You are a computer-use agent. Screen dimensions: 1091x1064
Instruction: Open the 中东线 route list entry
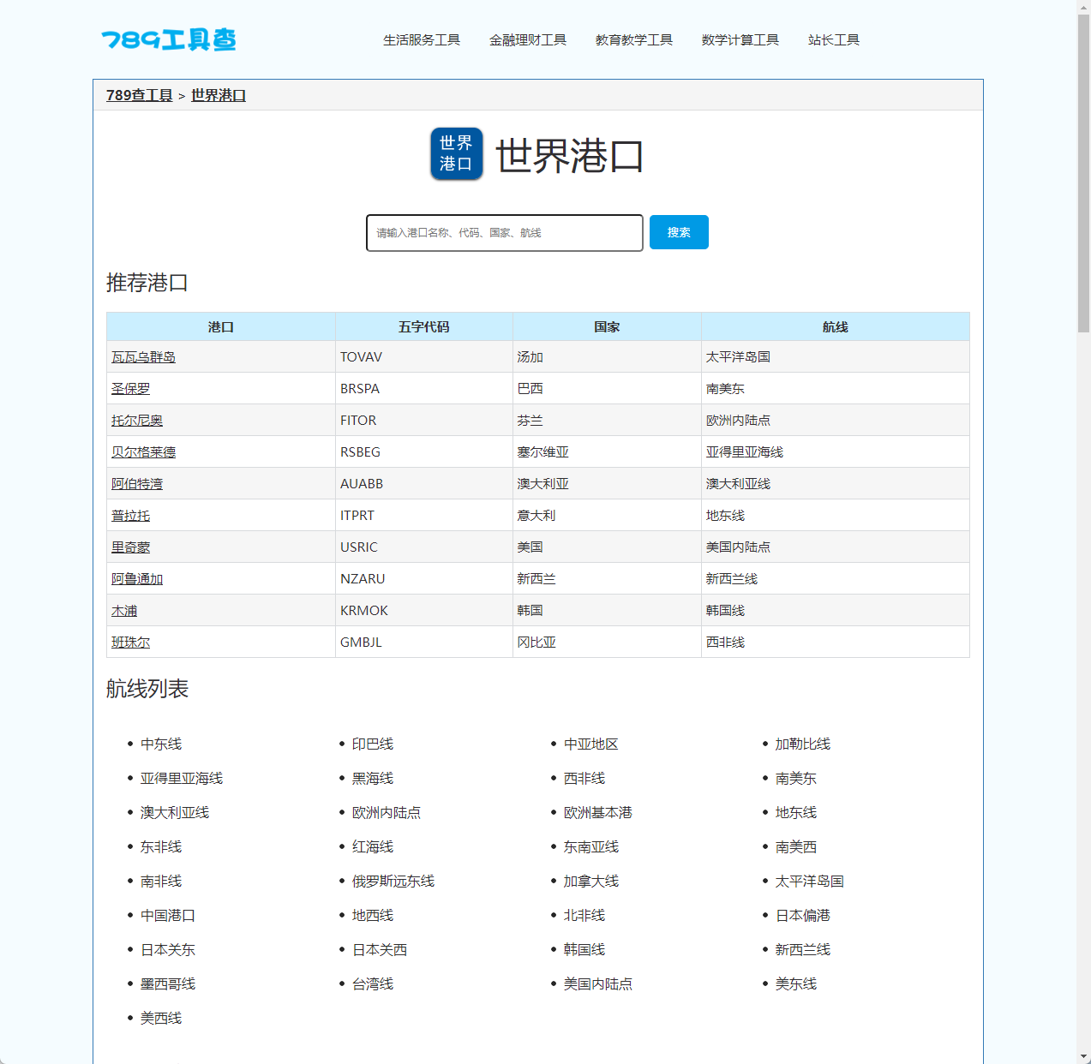pyautogui.click(x=161, y=744)
